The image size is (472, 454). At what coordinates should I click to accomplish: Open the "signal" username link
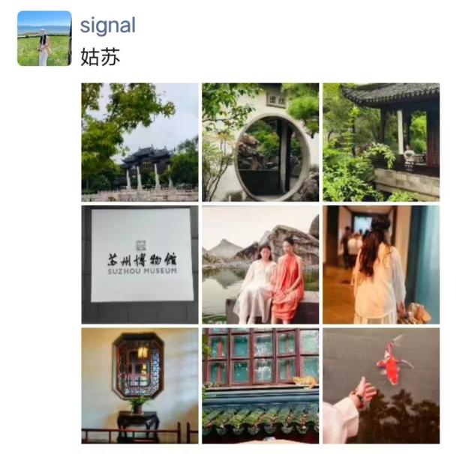click(108, 25)
